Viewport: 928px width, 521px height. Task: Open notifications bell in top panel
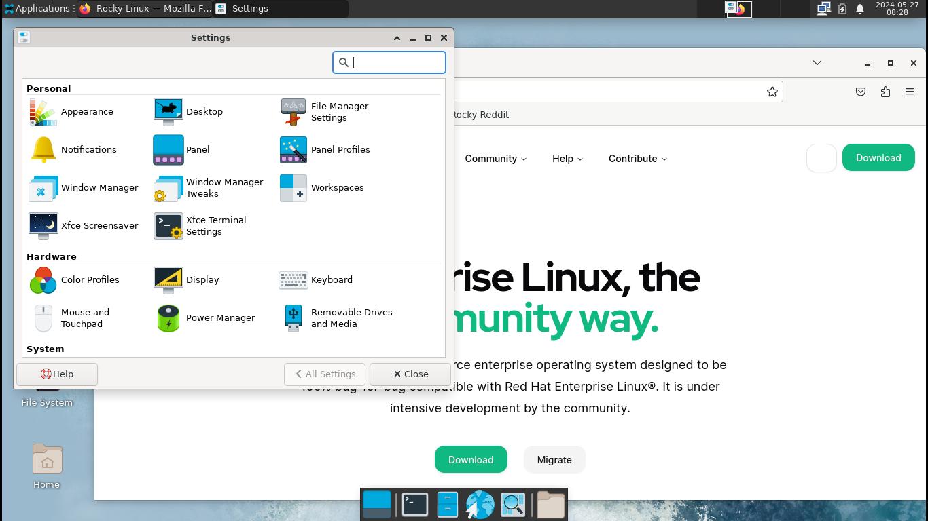[859, 9]
